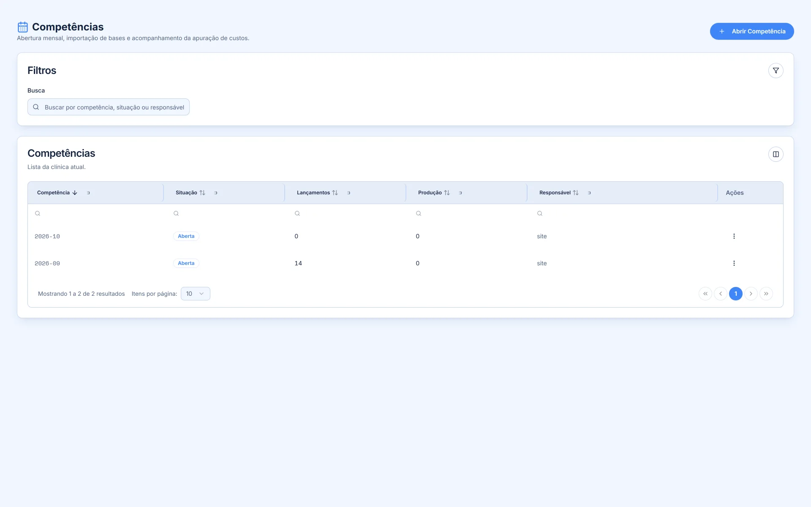Image resolution: width=811 pixels, height=507 pixels.
Task: Click the Mostrando 1 a 2 de 2 resultados text
Action: pos(82,294)
